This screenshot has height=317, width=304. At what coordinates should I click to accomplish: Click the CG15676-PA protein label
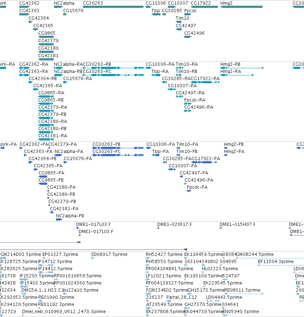[x=78, y=159]
